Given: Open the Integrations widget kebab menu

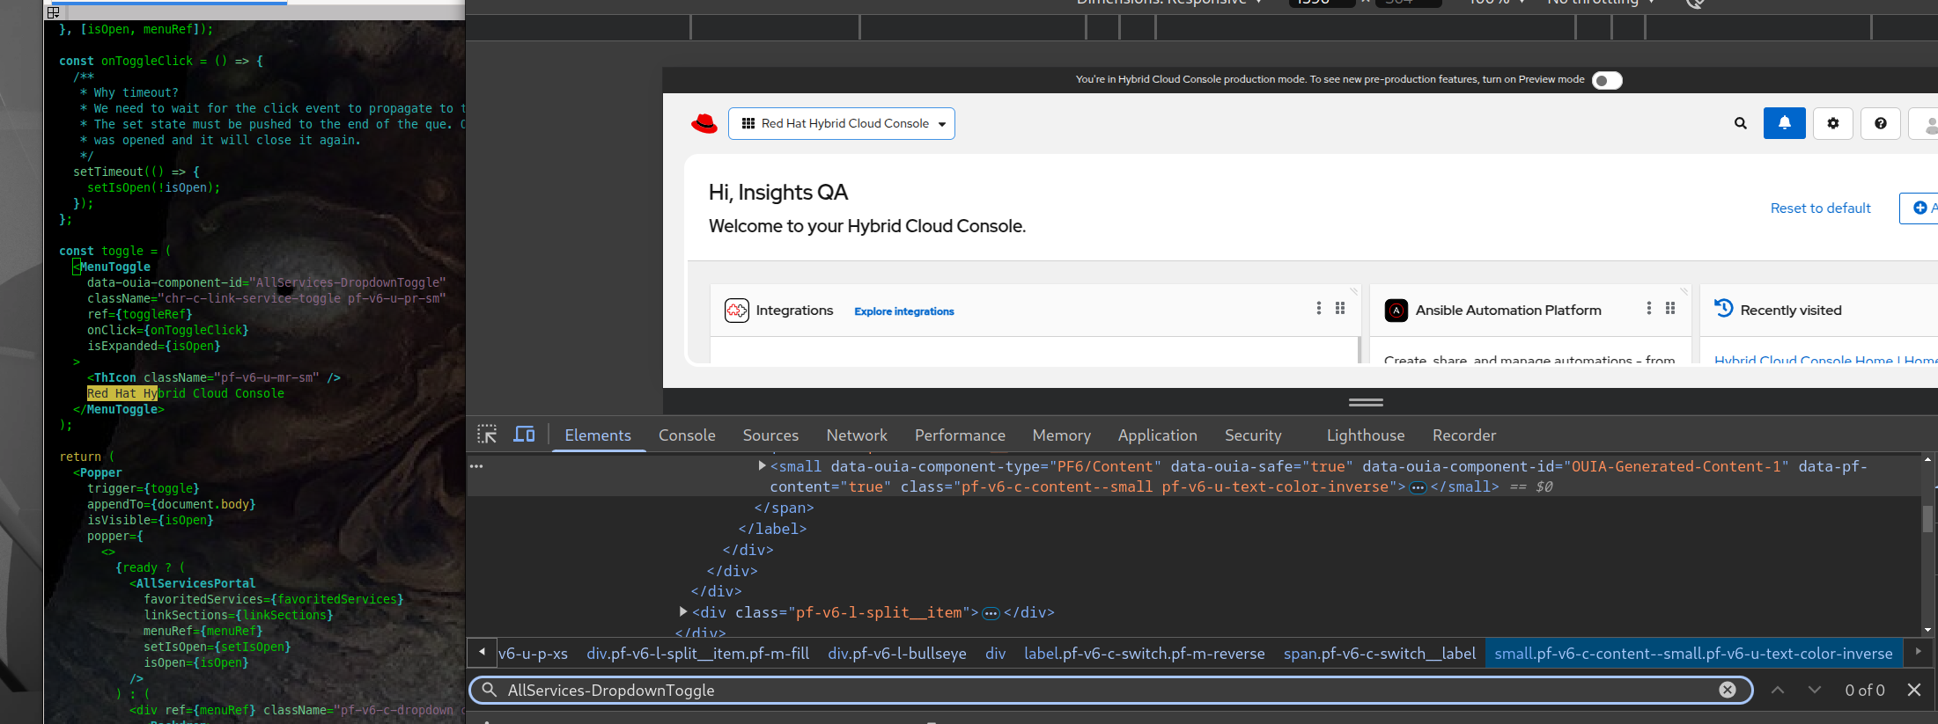Looking at the screenshot, I should point(1318,308).
